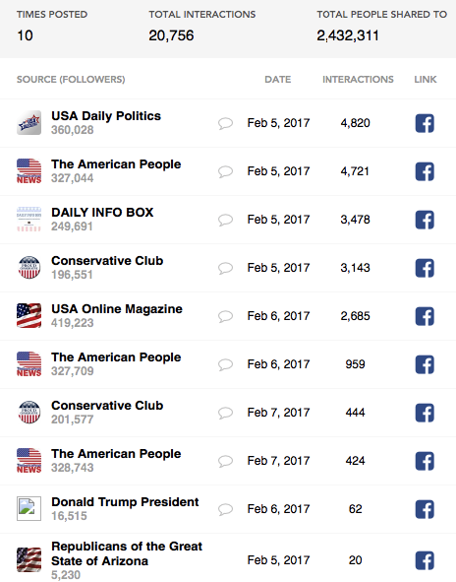Open USA Online Magazine source name

117,309
